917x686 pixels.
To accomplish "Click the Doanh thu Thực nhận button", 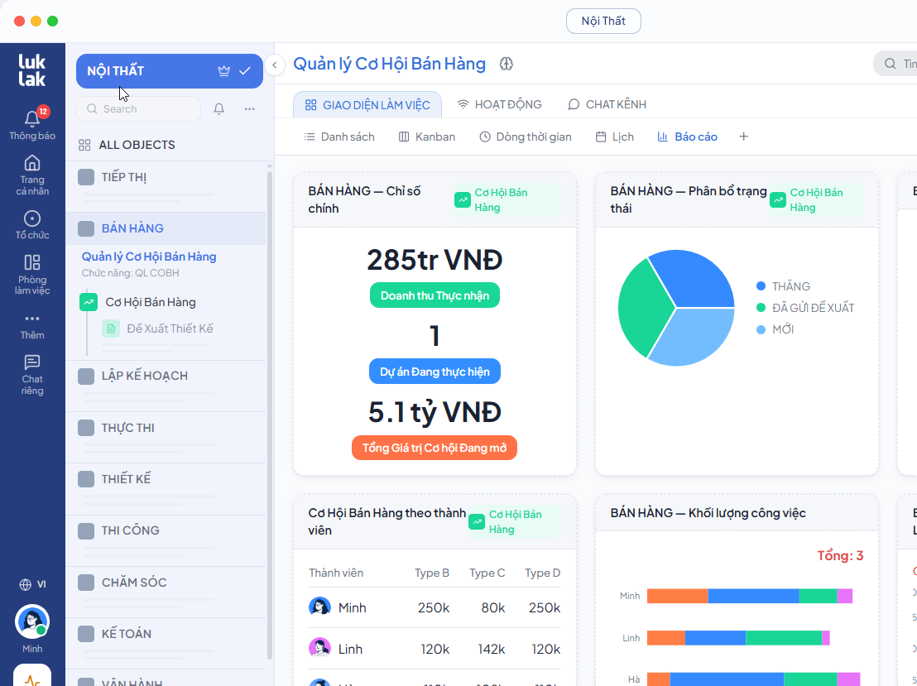I will [x=434, y=295].
